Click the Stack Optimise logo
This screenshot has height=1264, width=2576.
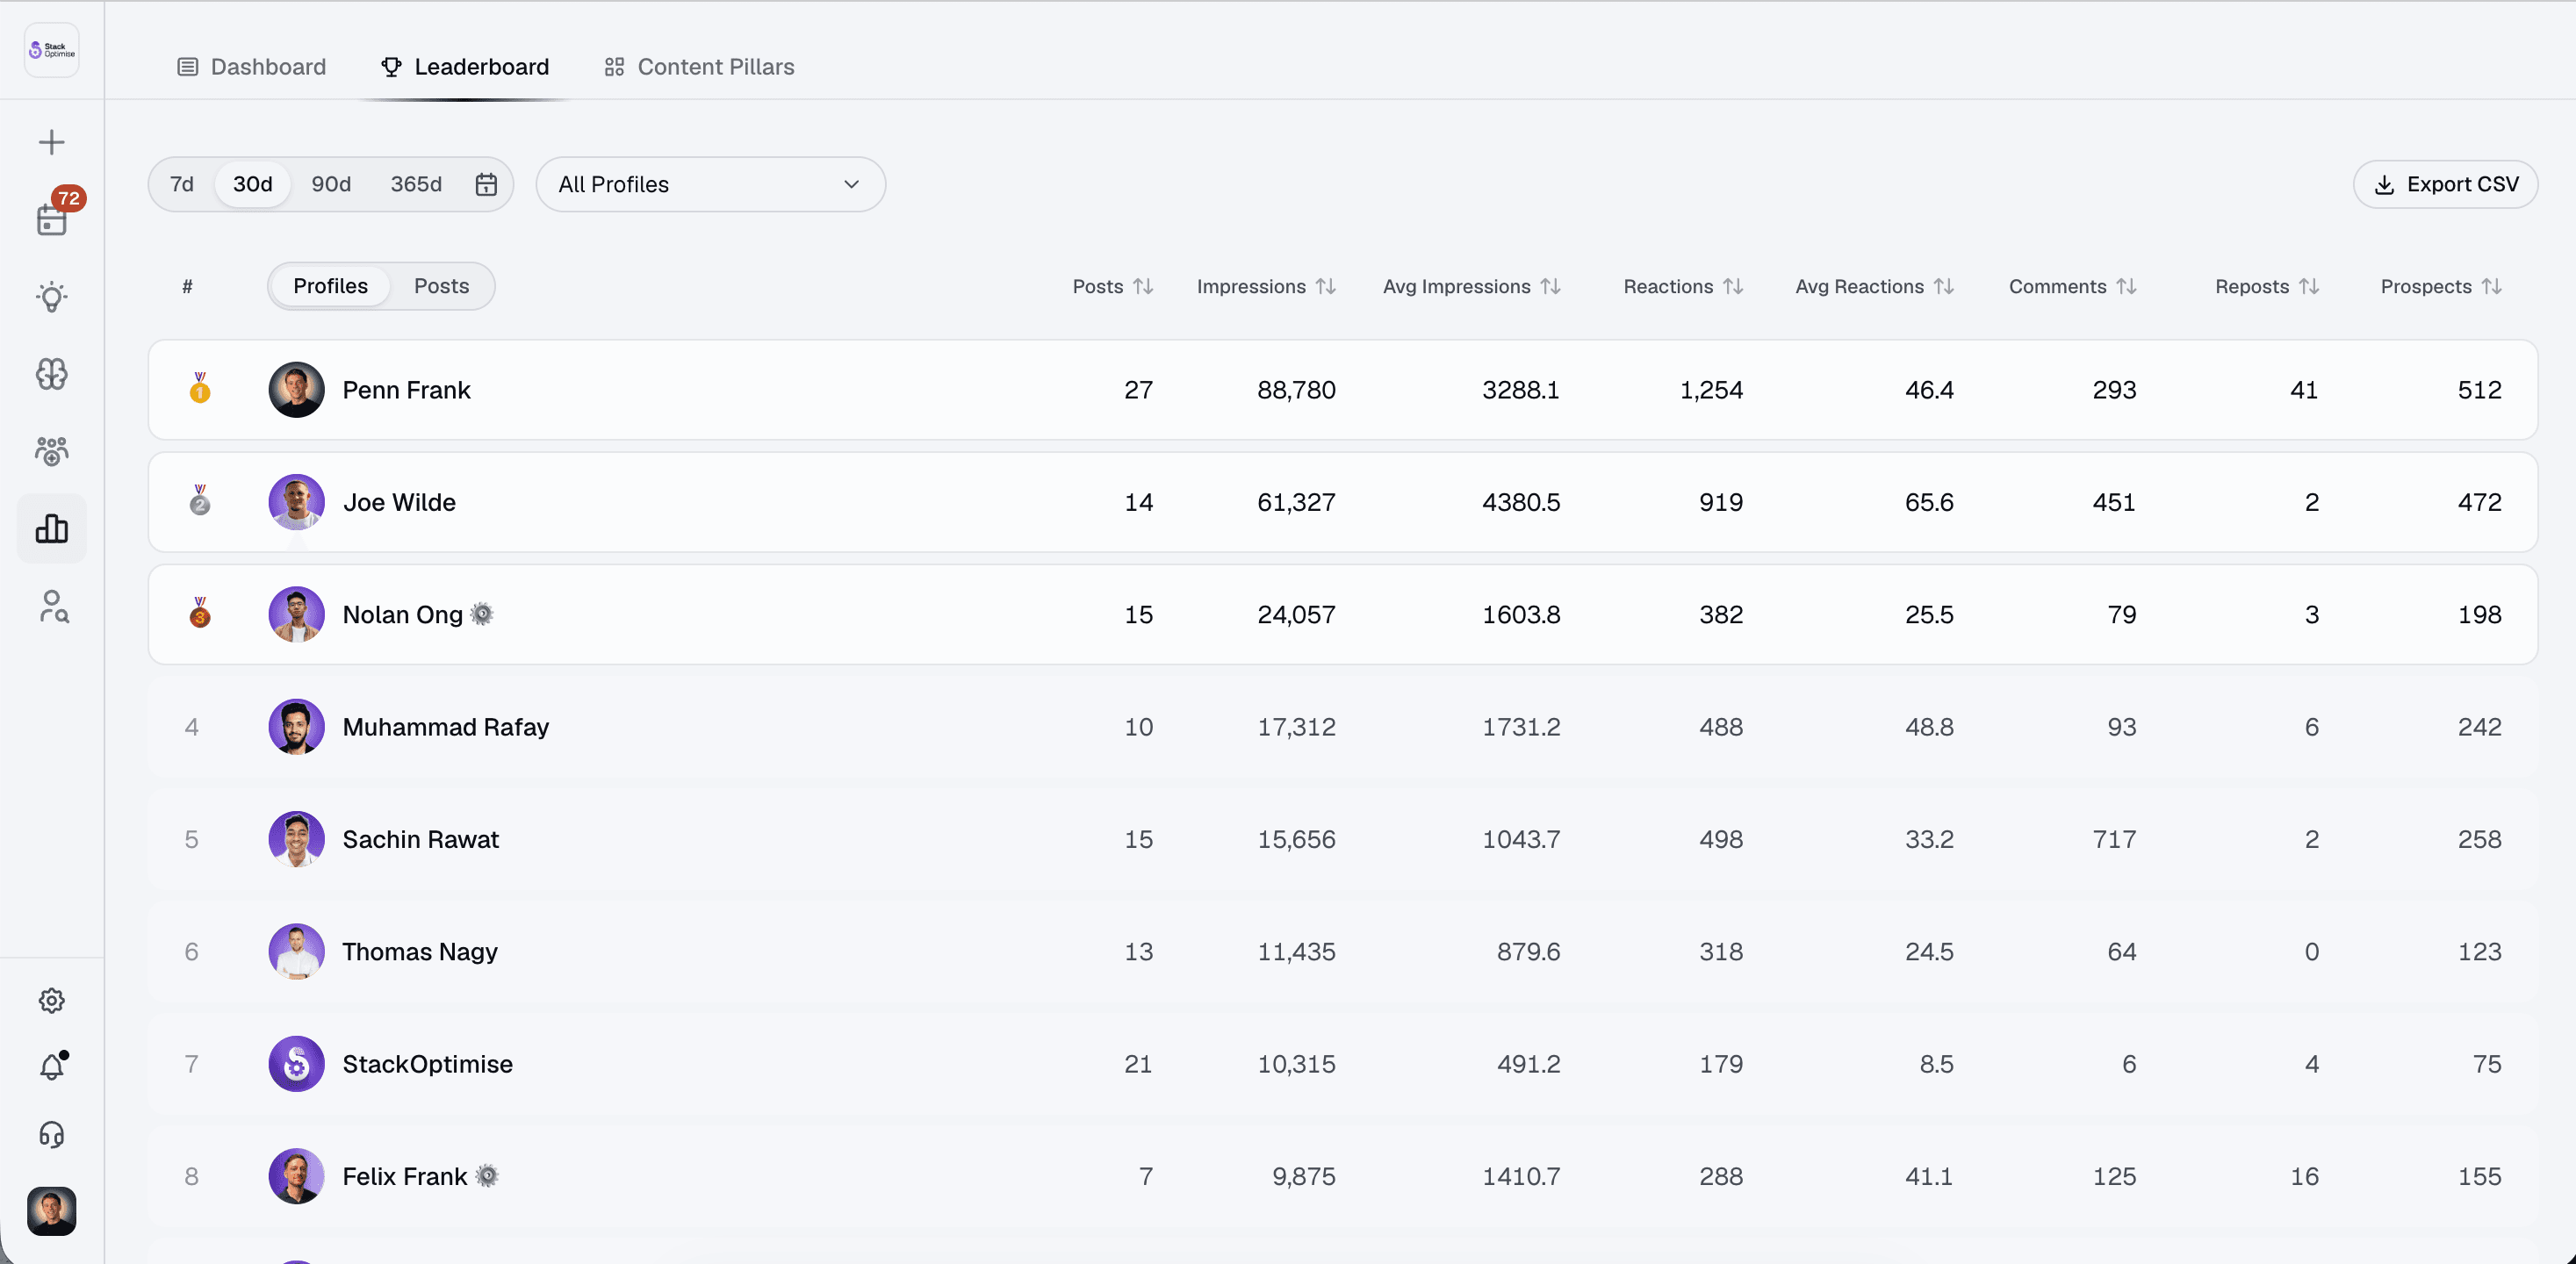52,50
